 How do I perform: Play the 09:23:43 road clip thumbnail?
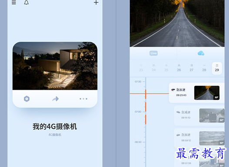[x=207, y=93]
